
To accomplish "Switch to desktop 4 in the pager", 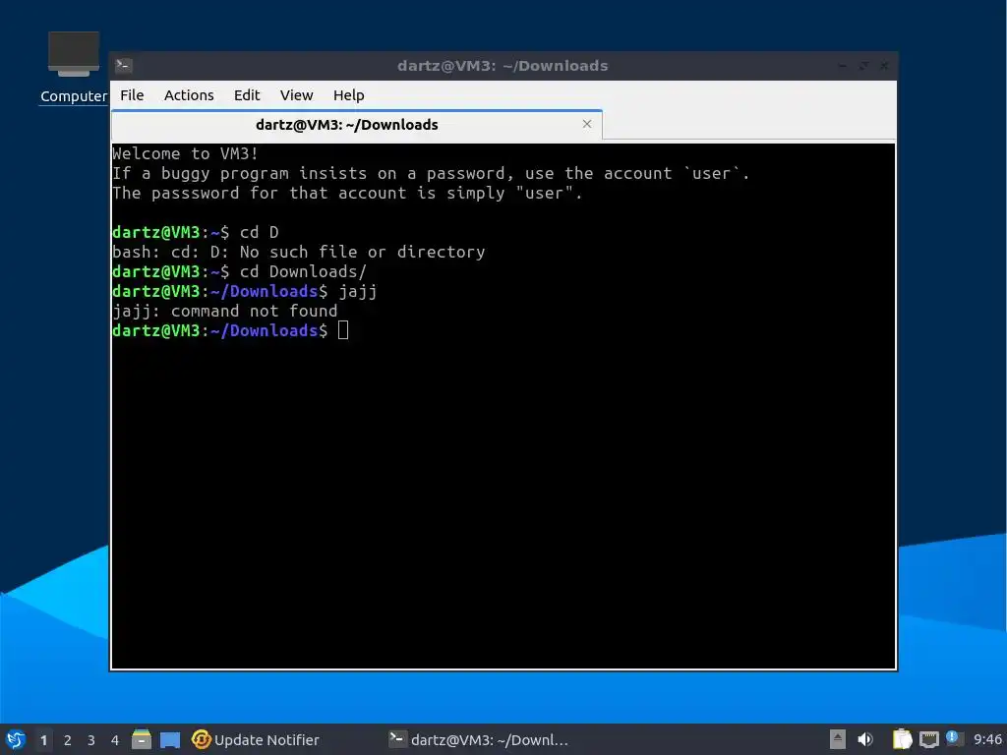I will pos(115,740).
